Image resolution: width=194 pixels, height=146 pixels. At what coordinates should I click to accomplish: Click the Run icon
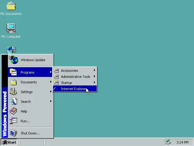tap(13, 121)
